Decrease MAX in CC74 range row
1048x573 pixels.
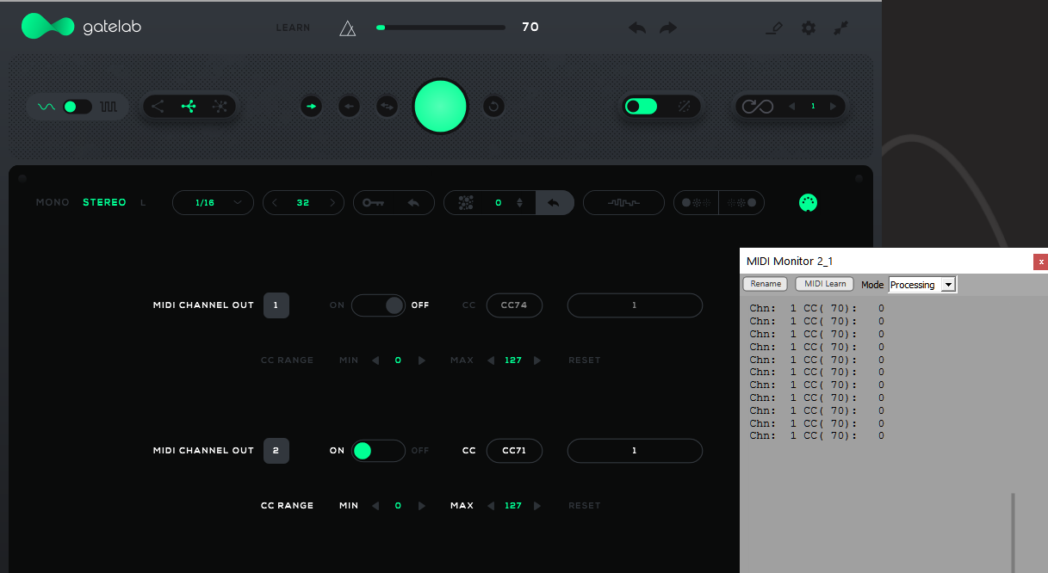pos(491,360)
